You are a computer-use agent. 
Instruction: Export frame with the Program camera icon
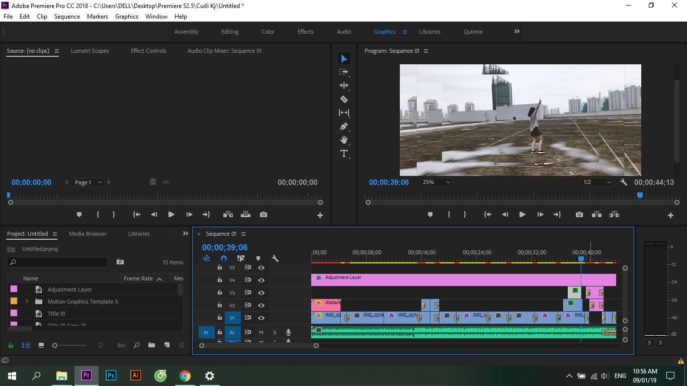(x=579, y=215)
